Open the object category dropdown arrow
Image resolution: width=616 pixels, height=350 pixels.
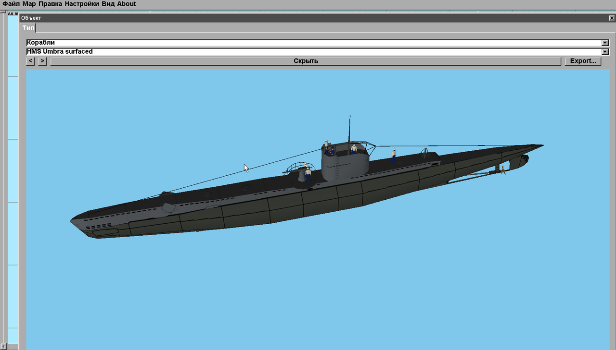click(x=605, y=42)
